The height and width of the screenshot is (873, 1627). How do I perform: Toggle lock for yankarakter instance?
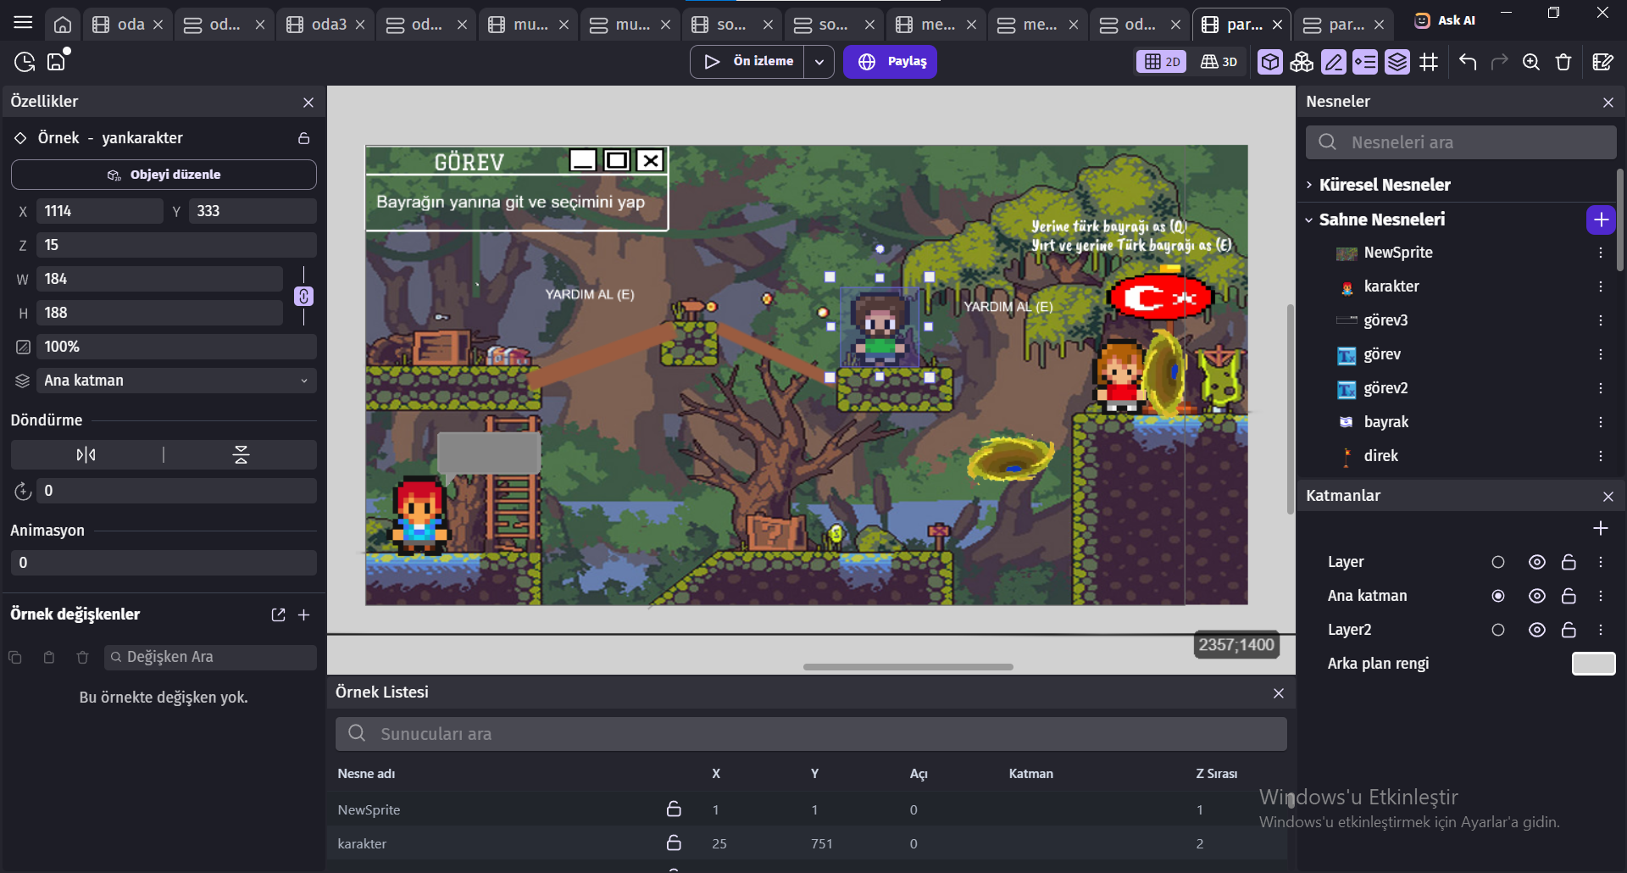tap(304, 138)
